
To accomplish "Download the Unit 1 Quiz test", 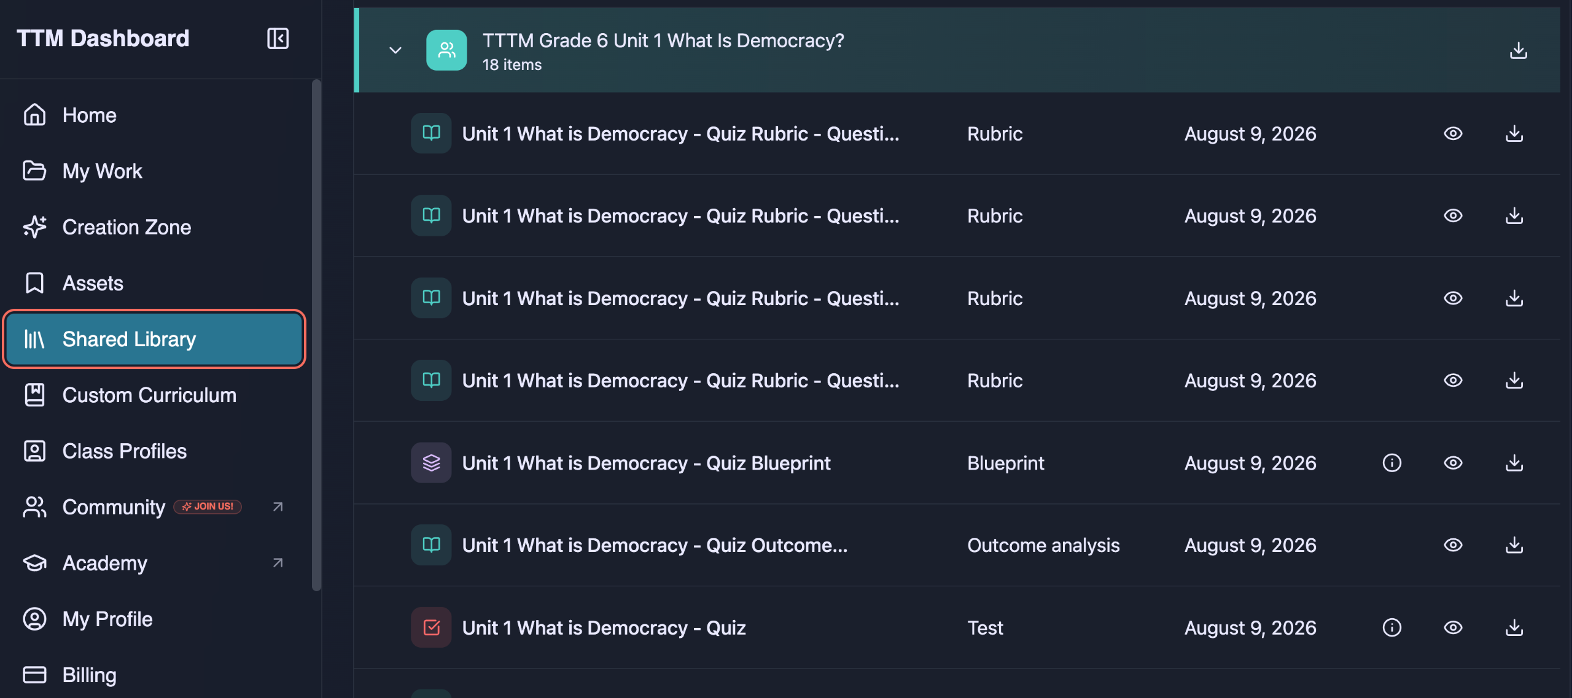I will click(1515, 627).
